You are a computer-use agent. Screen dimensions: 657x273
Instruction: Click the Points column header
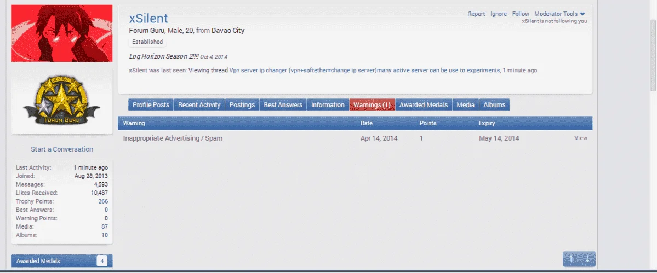(x=428, y=123)
